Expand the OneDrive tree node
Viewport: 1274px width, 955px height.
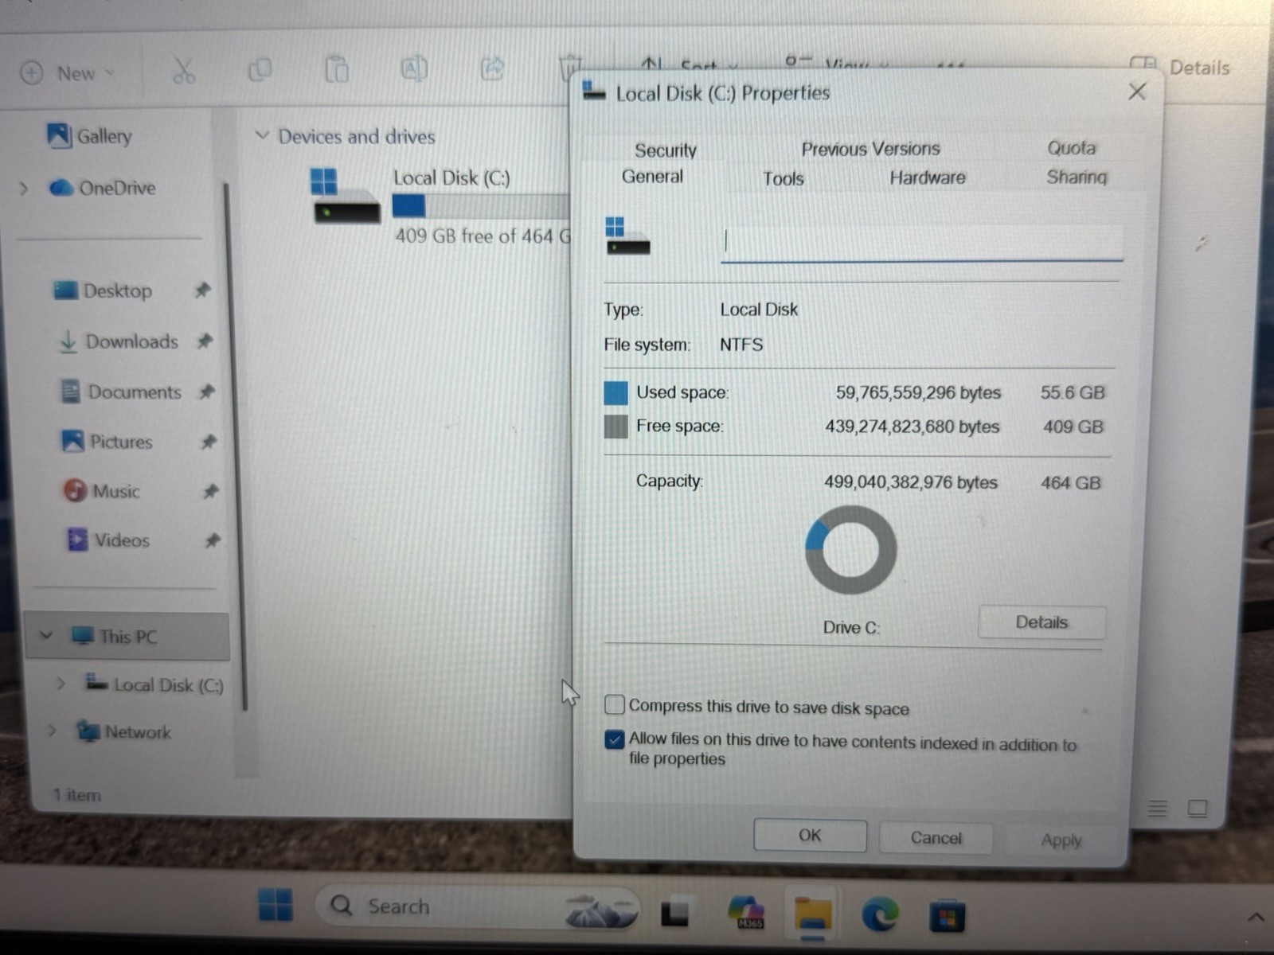24,189
